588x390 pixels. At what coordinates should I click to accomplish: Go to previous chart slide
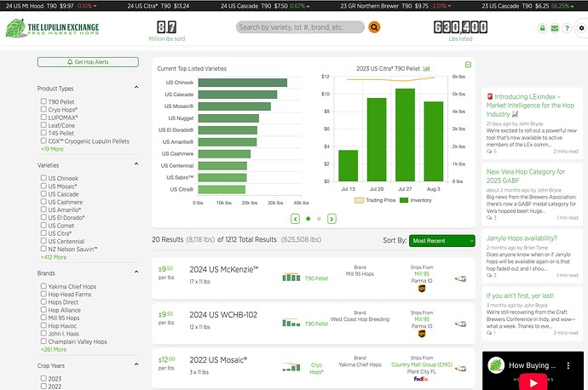coord(295,219)
